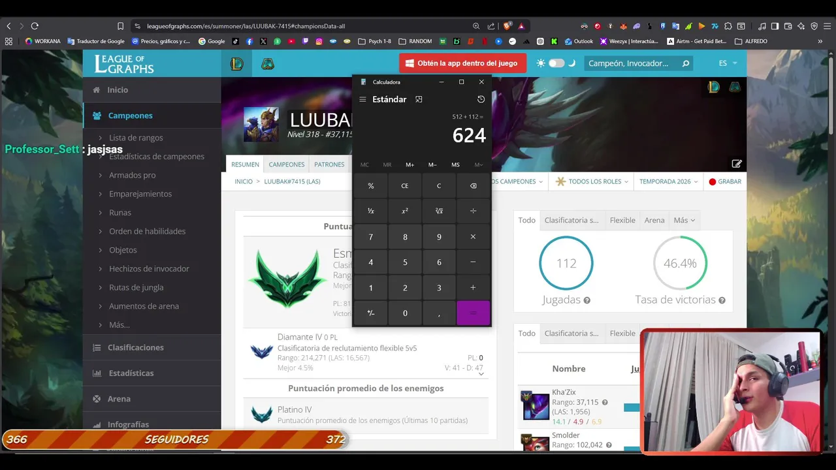Image resolution: width=836 pixels, height=470 pixels.
Task: Click the browser address bar URL
Action: tap(246, 26)
